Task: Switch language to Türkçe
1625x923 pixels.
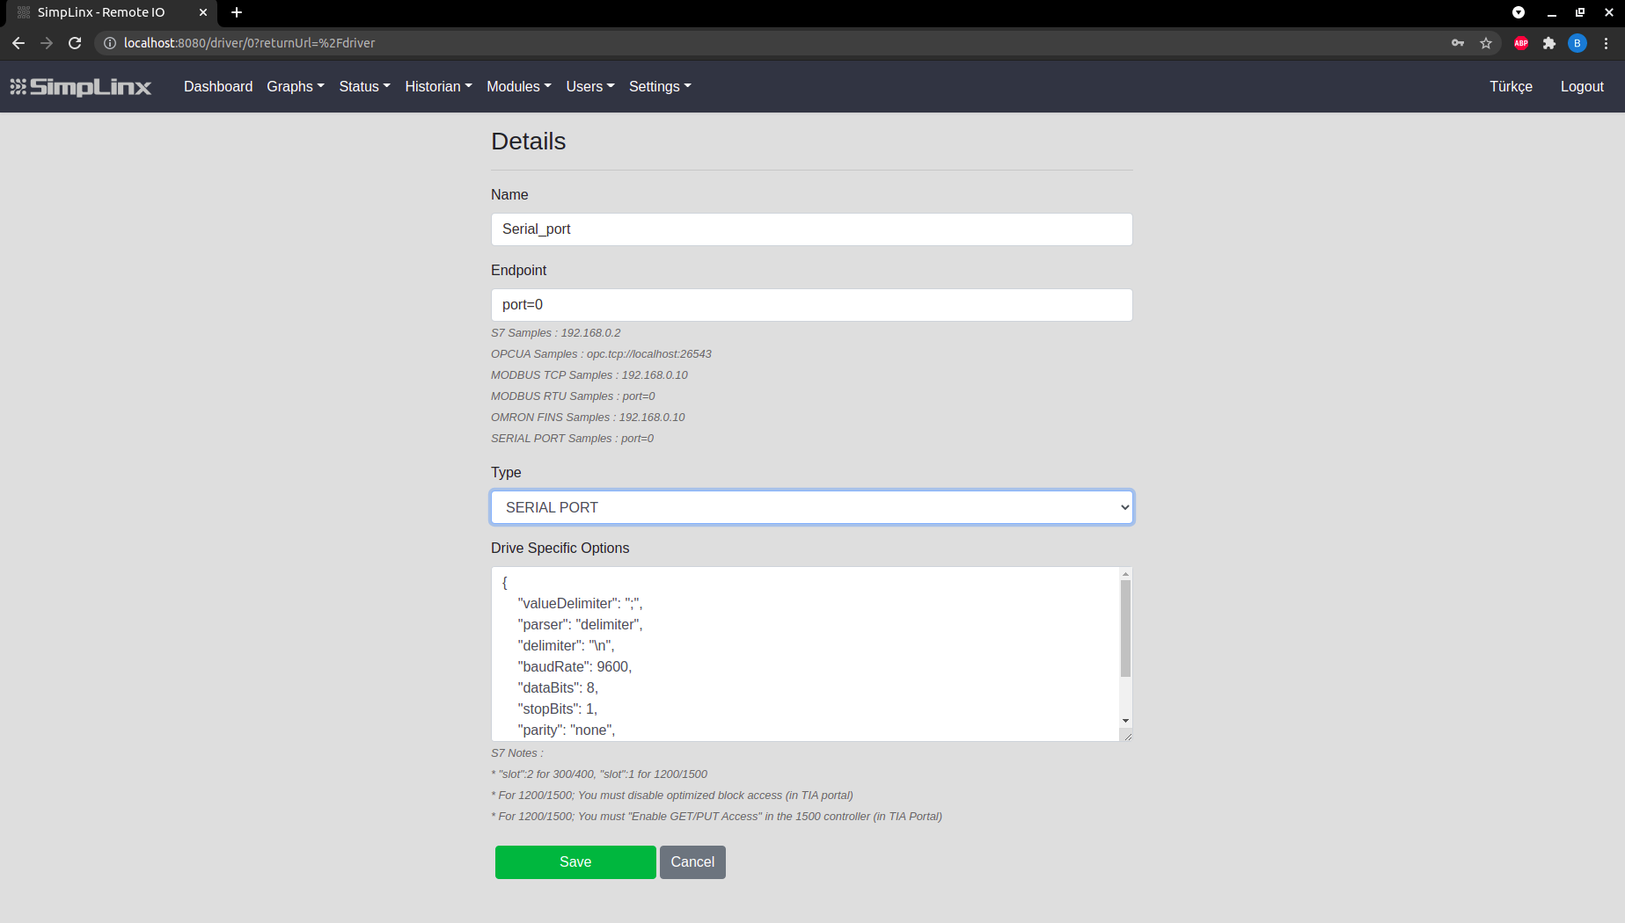Action: click(x=1511, y=86)
